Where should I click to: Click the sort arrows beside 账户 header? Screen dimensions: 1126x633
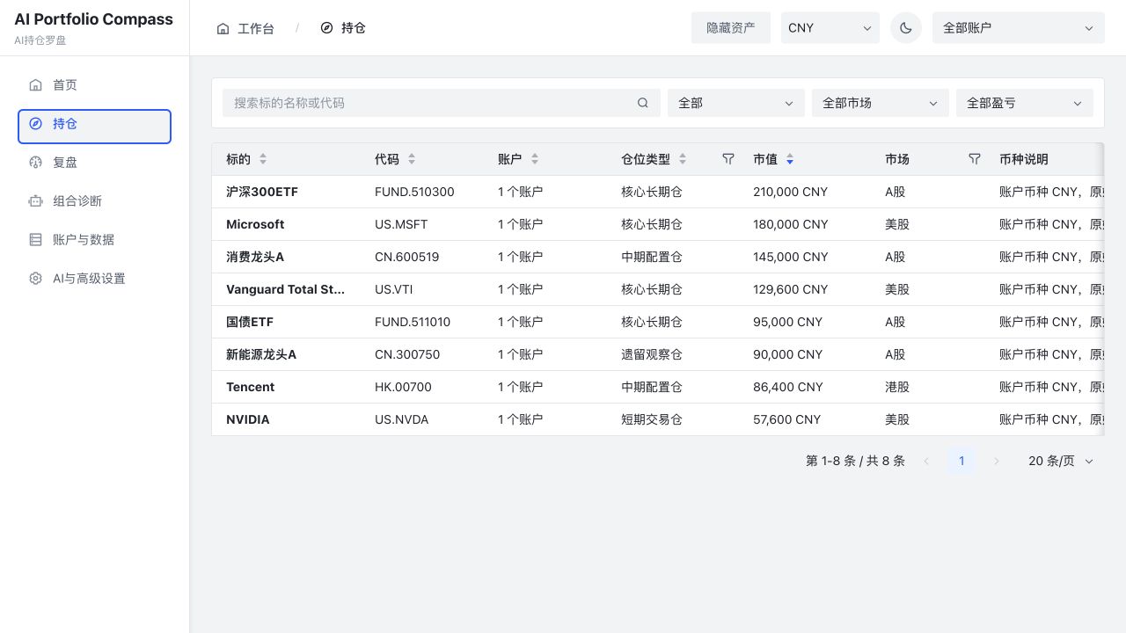point(535,159)
